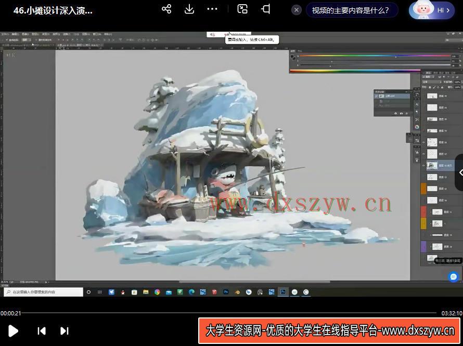Open brush settings sliders panel icon
This screenshot has width=463, height=346.
pos(417,140)
